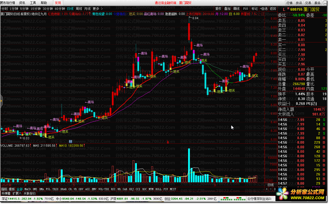Click the 沪深 index status entry
Screen dimensions: 329x204
click(x=137, y=199)
